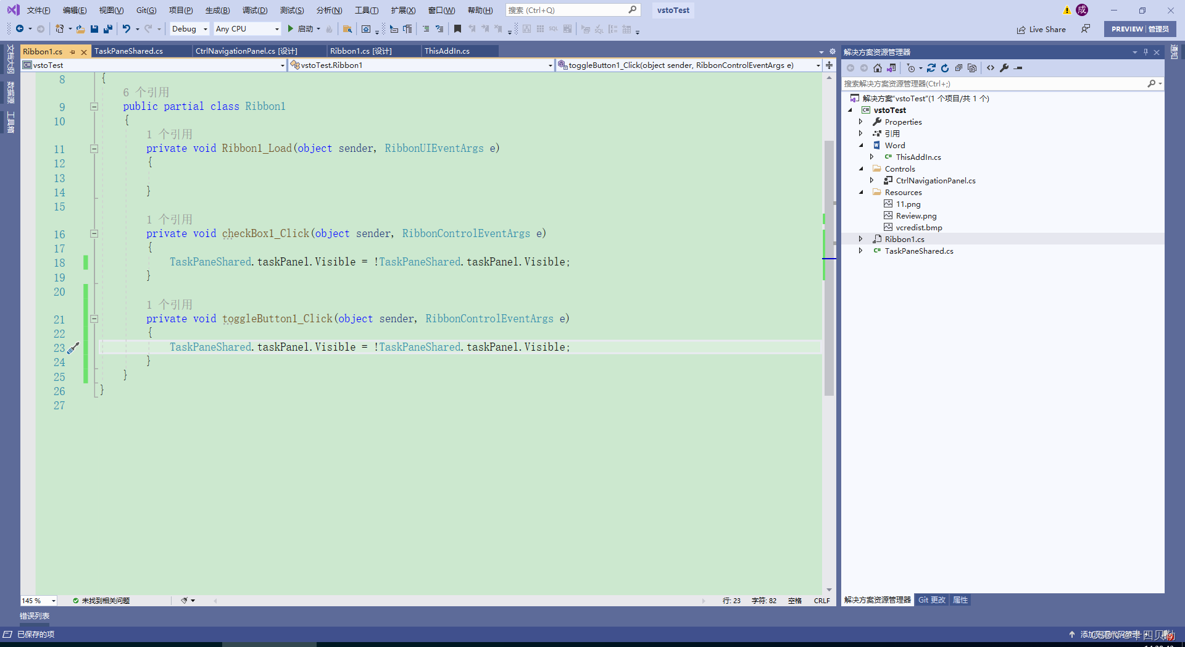Toggle the outline fold marker on line 9

click(94, 106)
